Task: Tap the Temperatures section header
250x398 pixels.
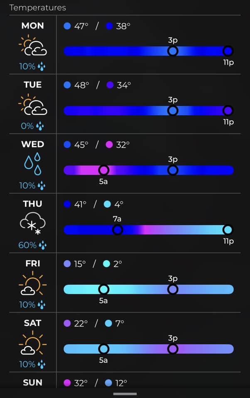Action: 37,7
